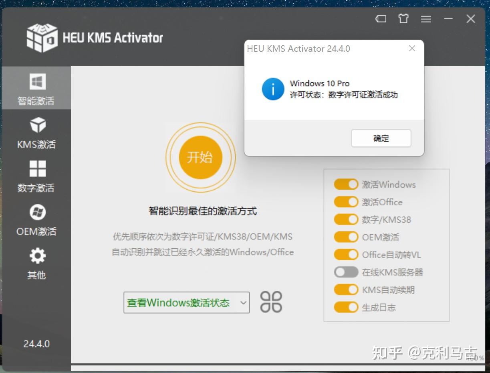The width and height of the screenshot is (490, 373).
Task: Open the shirt skin theme icon
Action: (403, 18)
